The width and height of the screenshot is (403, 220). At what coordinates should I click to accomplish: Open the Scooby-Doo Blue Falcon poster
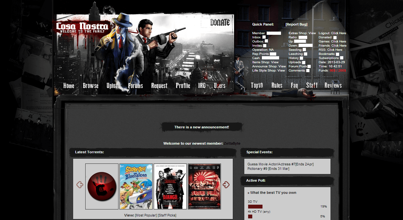point(136,186)
